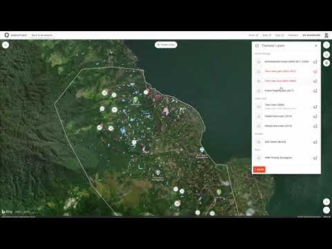This screenshot has width=332, height=249.
Task: Click the round back arrow button at the map's left edge
Action: tap(6, 45)
